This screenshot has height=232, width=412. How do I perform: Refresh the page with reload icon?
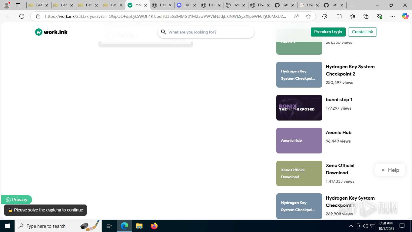click(x=22, y=16)
